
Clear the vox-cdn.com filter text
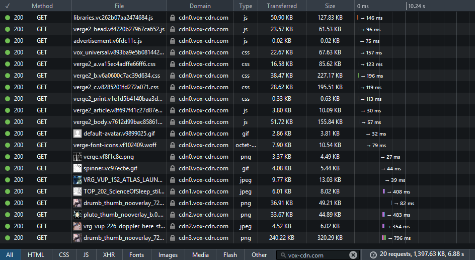[353, 255]
